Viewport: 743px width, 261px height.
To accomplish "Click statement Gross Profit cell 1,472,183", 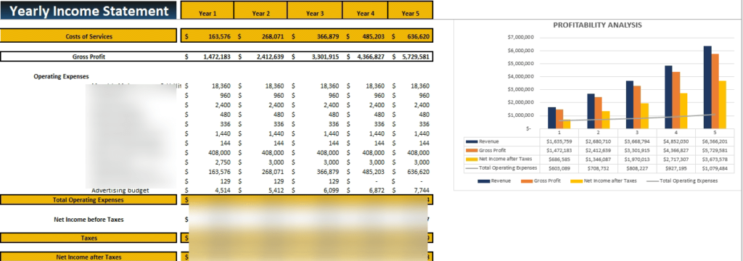I will click(216, 57).
